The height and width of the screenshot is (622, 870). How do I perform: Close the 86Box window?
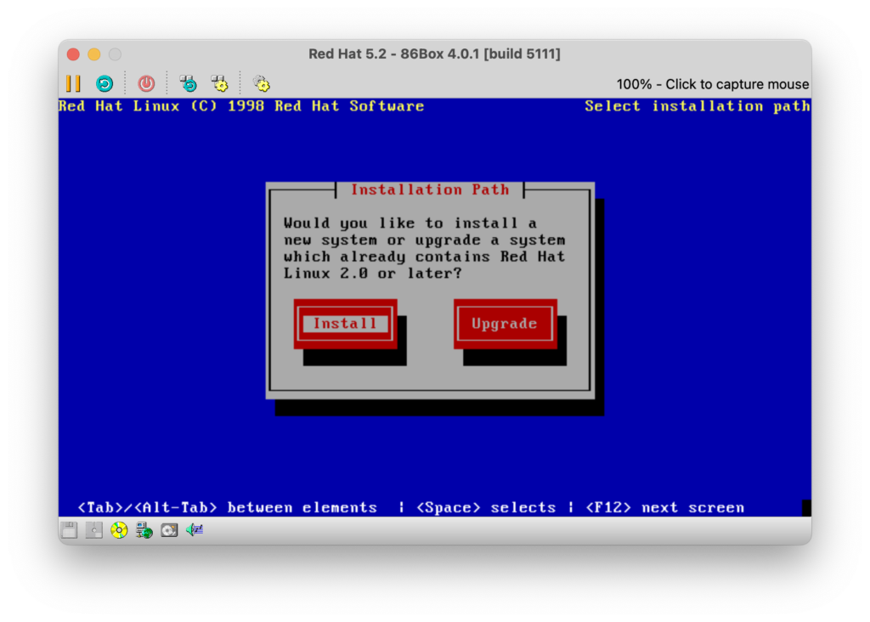(x=73, y=54)
